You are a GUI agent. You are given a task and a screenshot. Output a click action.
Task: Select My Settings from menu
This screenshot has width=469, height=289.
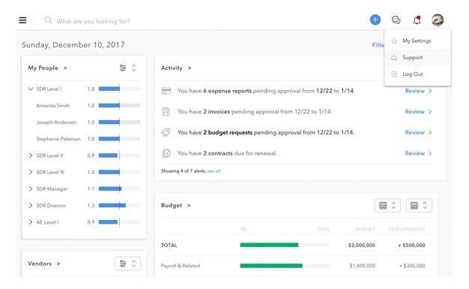(x=417, y=41)
